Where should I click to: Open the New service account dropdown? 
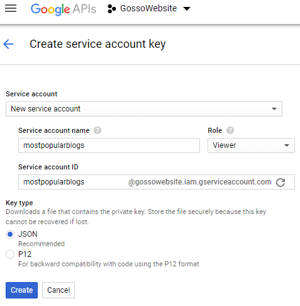tap(144, 109)
